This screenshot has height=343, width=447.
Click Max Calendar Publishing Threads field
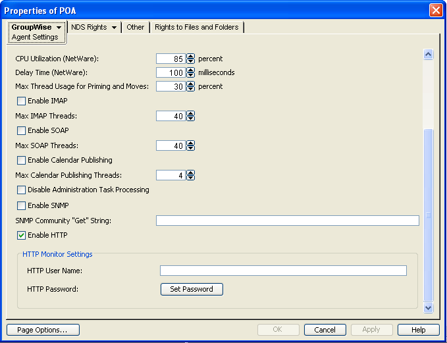[171, 175]
